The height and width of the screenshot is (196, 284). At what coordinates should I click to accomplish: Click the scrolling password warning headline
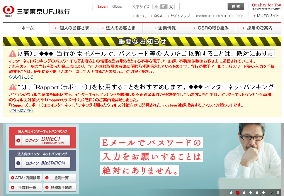click(x=146, y=53)
